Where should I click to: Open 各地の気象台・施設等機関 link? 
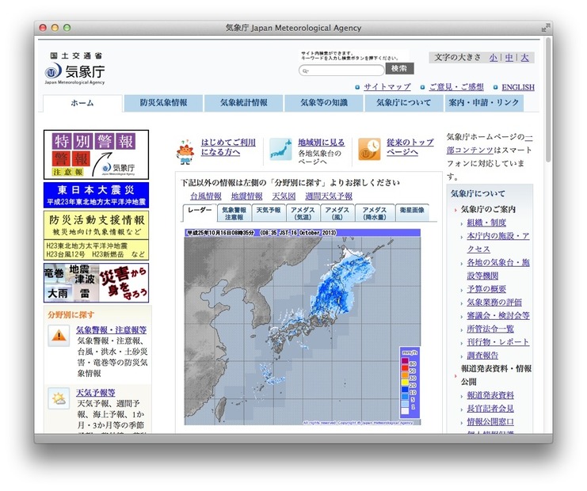(498, 269)
